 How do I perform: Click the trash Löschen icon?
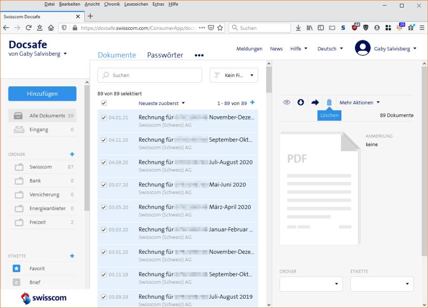(329, 102)
